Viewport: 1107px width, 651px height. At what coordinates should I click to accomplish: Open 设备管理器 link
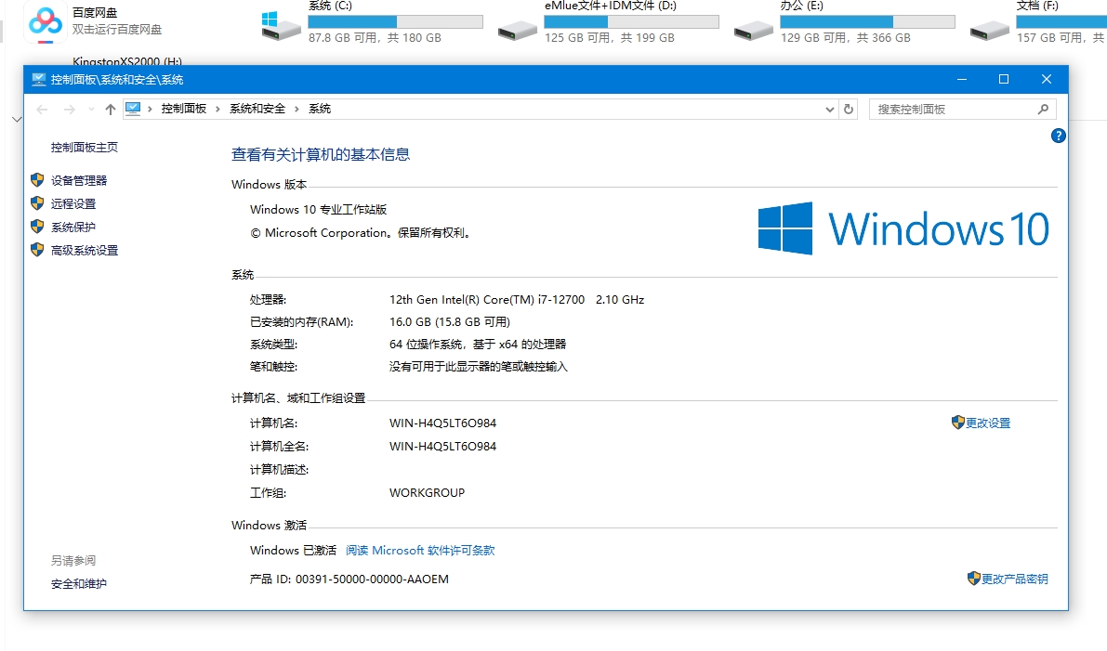pyautogui.click(x=78, y=180)
